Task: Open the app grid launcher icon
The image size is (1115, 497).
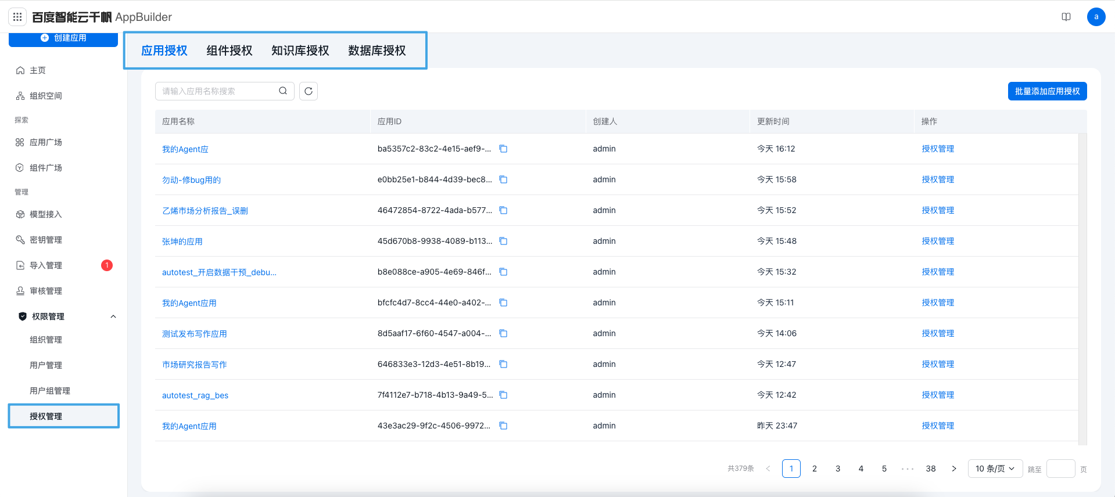Action: click(17, 17)
